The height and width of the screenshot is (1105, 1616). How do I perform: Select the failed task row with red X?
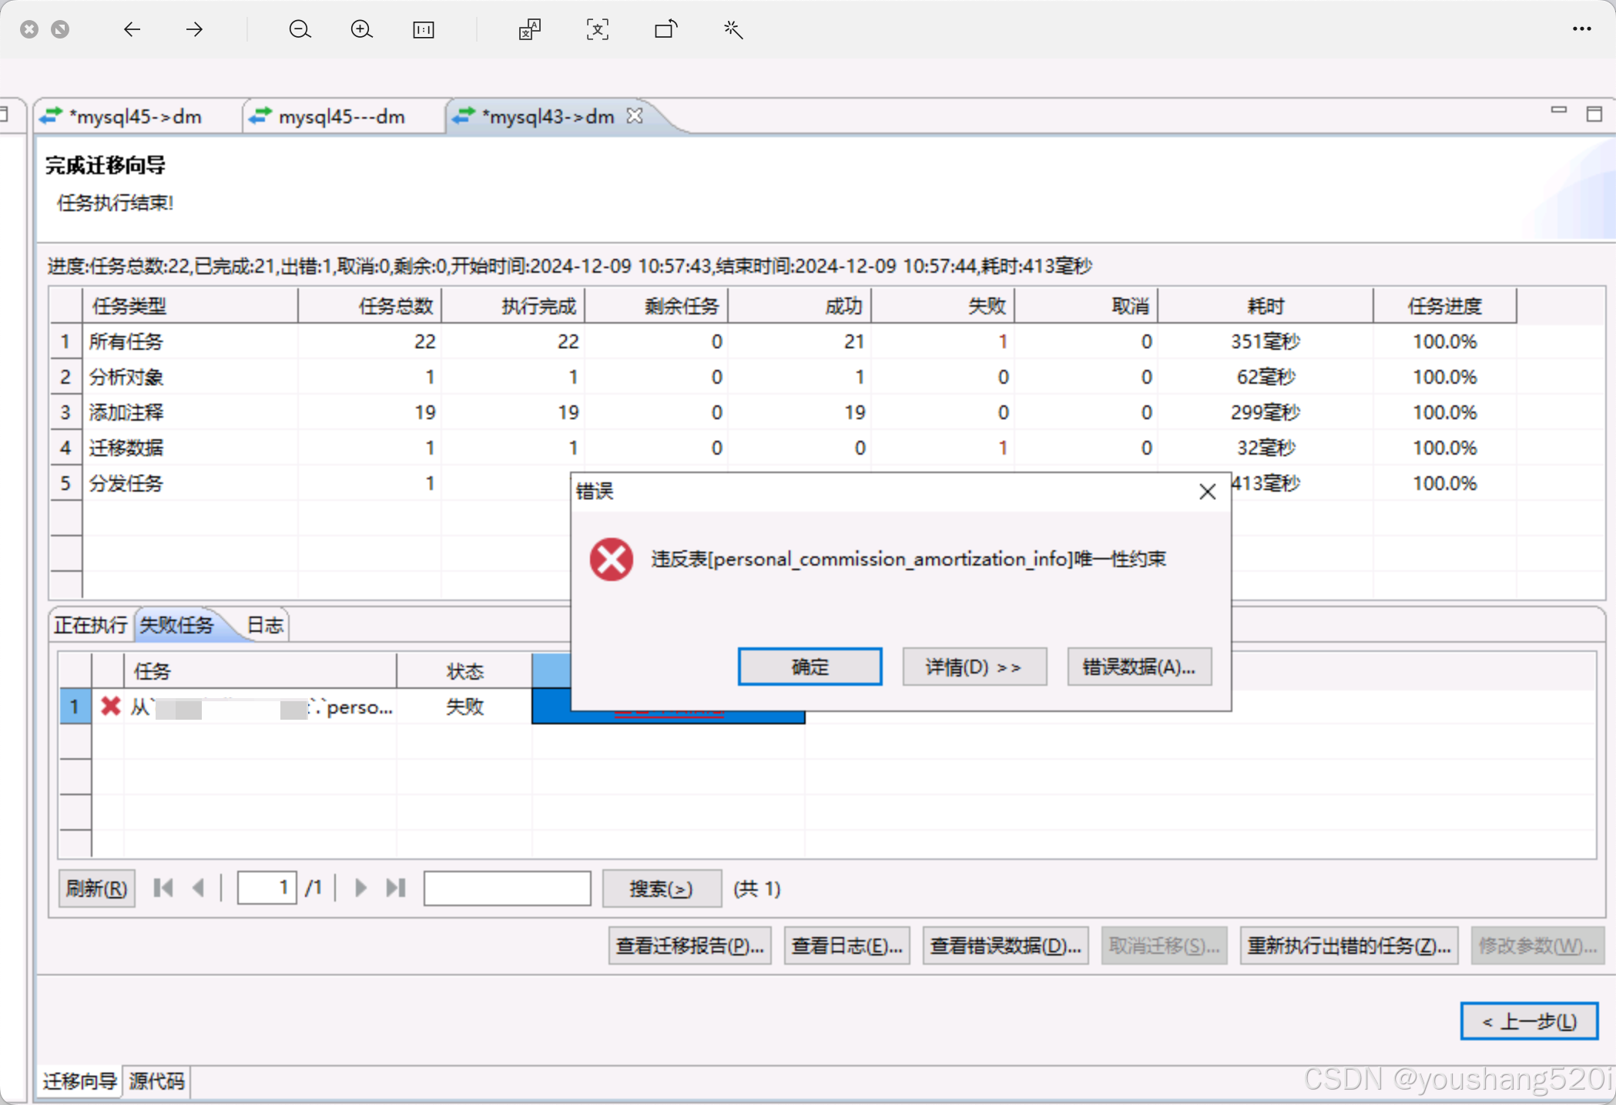click(x=262, y=707)
